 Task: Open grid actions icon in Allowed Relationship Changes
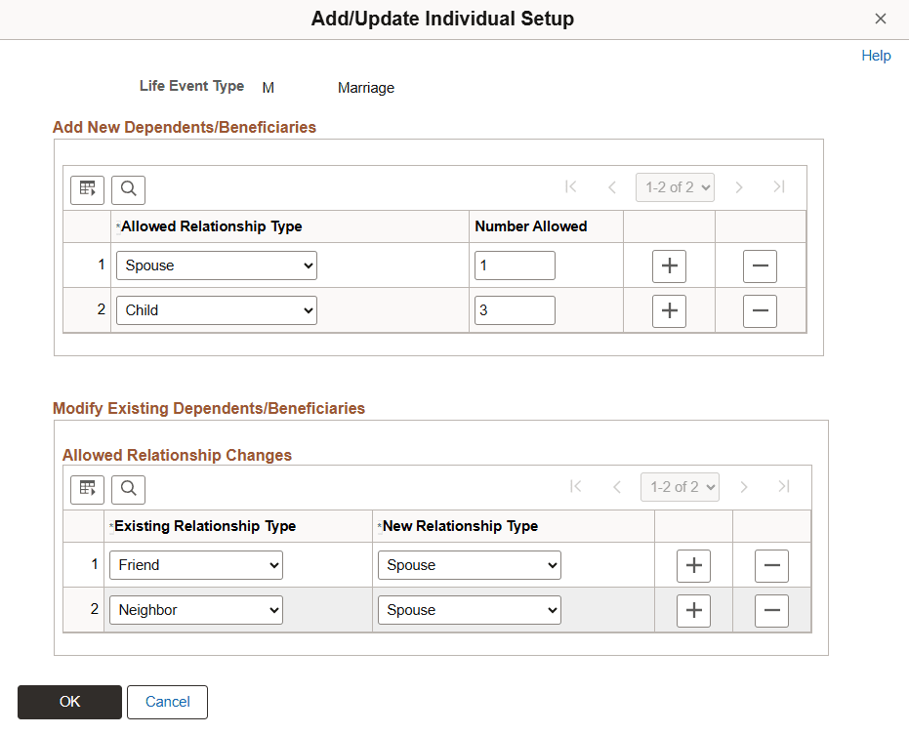pos(87,489)
